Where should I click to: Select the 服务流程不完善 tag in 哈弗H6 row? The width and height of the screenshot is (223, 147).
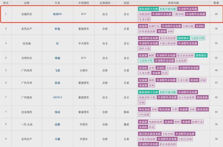[148, 9]
